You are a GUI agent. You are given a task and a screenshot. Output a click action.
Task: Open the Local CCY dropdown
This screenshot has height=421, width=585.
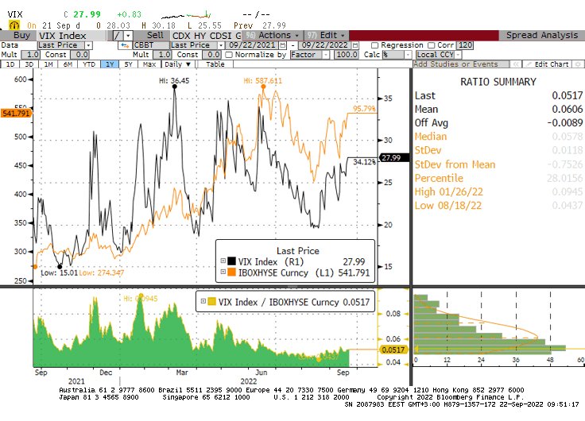click(458, 55)
